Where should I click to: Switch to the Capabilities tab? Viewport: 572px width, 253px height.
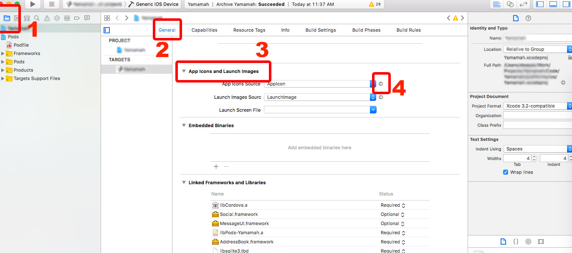click(x=205, y=30)
